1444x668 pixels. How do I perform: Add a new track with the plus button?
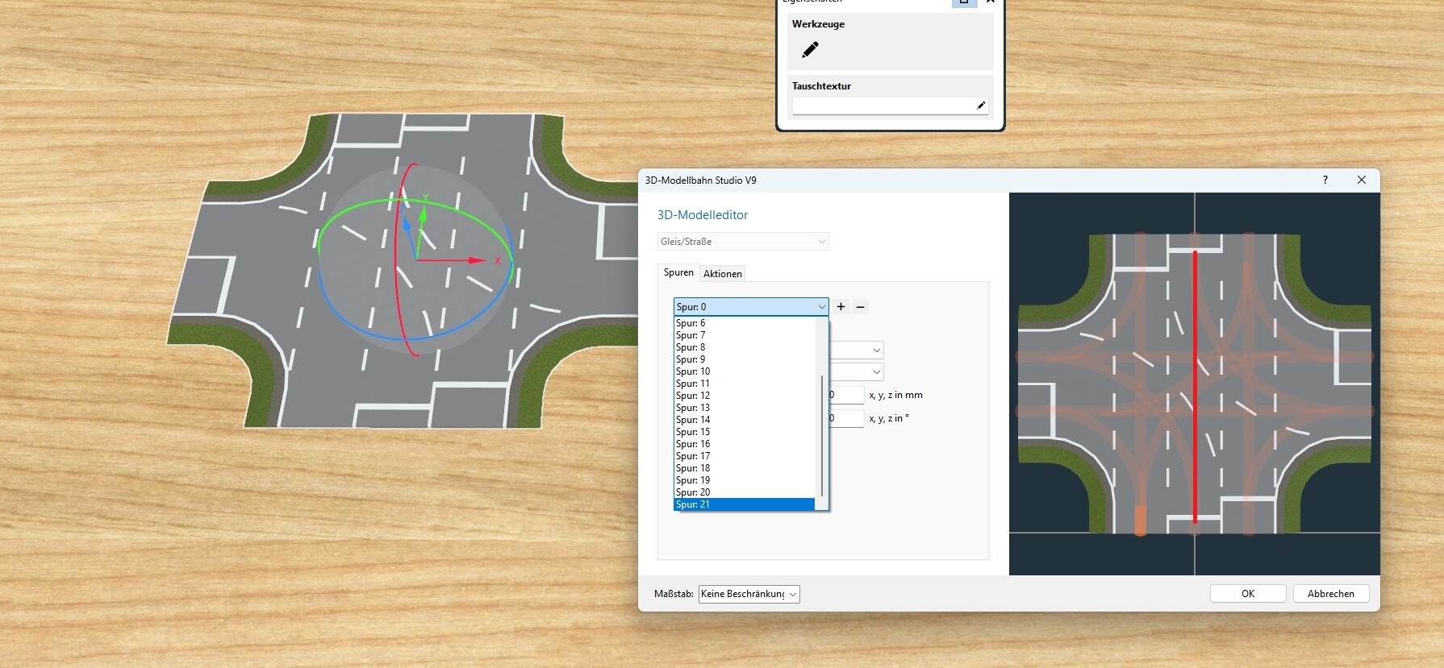pos(841,307)
